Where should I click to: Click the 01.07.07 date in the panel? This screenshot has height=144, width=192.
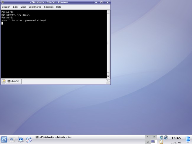pyautogui.click(x=176, y=143)
